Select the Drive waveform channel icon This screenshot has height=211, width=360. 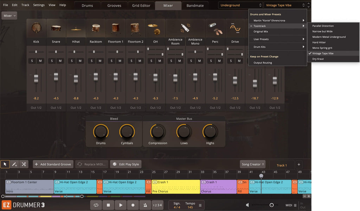tap(235, 28)
